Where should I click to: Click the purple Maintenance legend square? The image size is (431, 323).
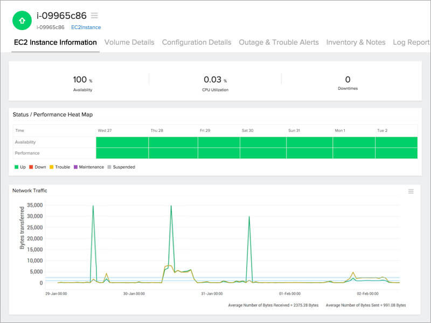(x=75, y=167)
